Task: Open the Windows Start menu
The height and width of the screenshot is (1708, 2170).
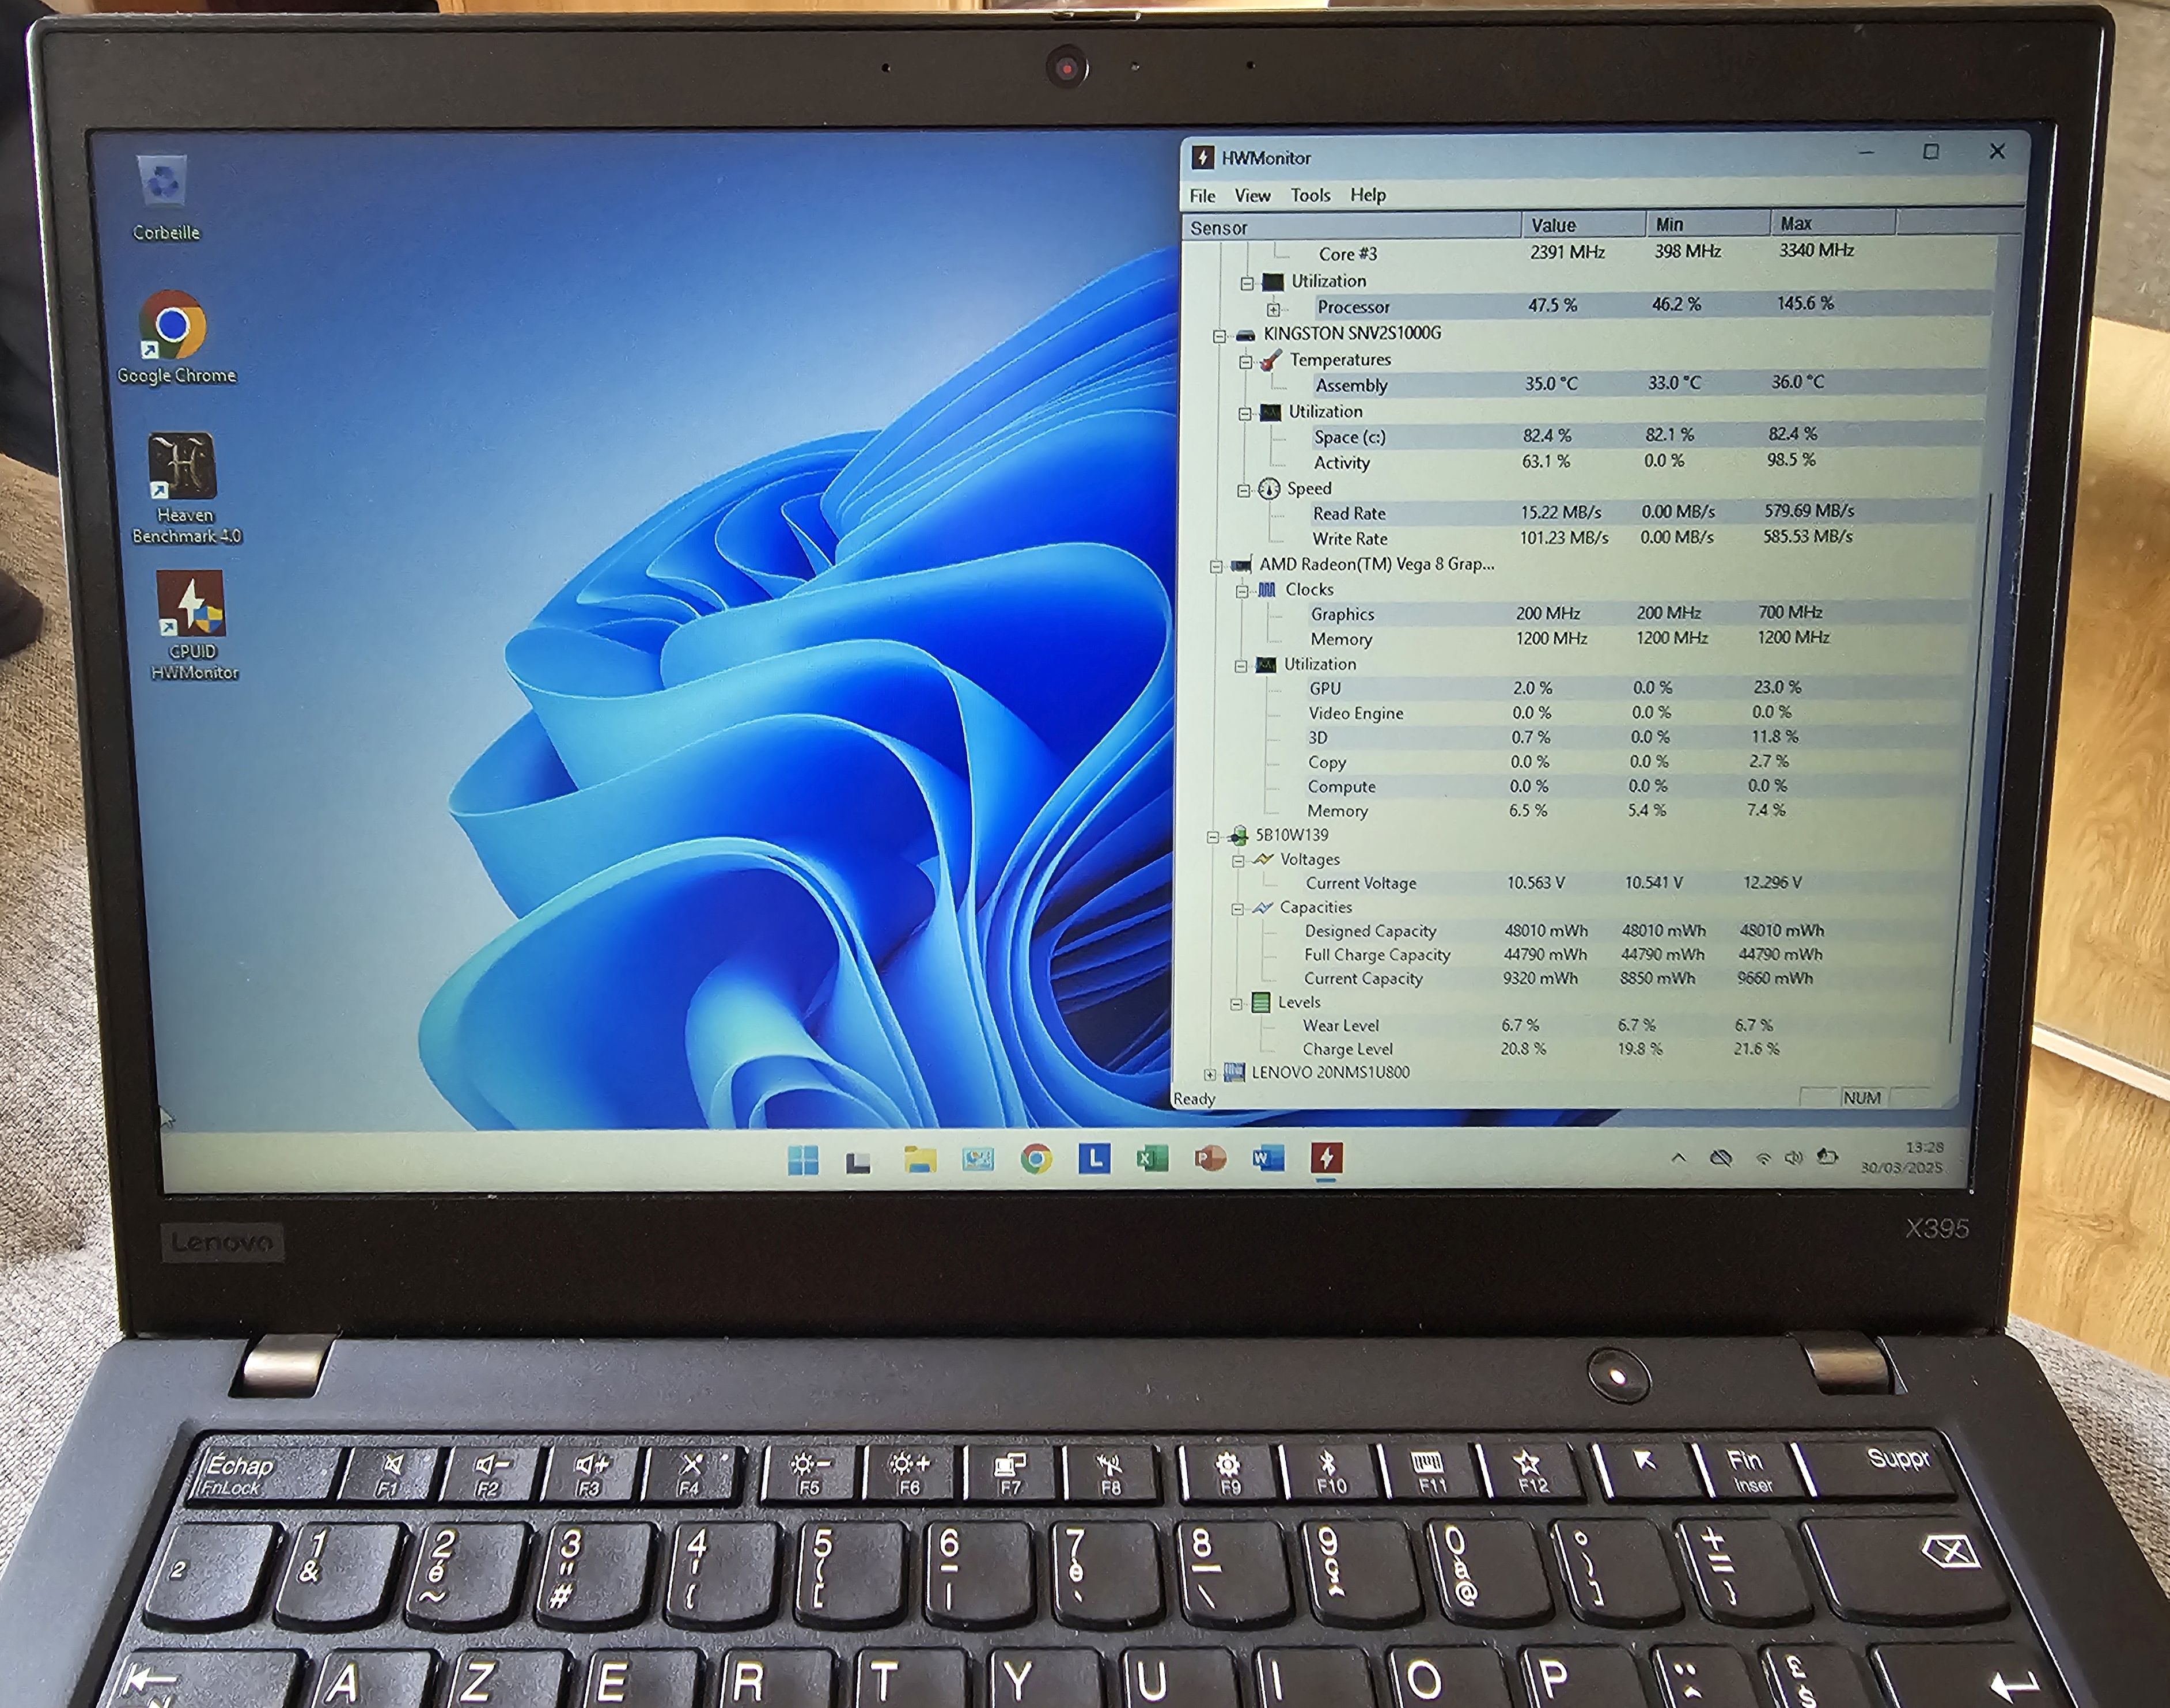Action: [x=803, y=1160]
